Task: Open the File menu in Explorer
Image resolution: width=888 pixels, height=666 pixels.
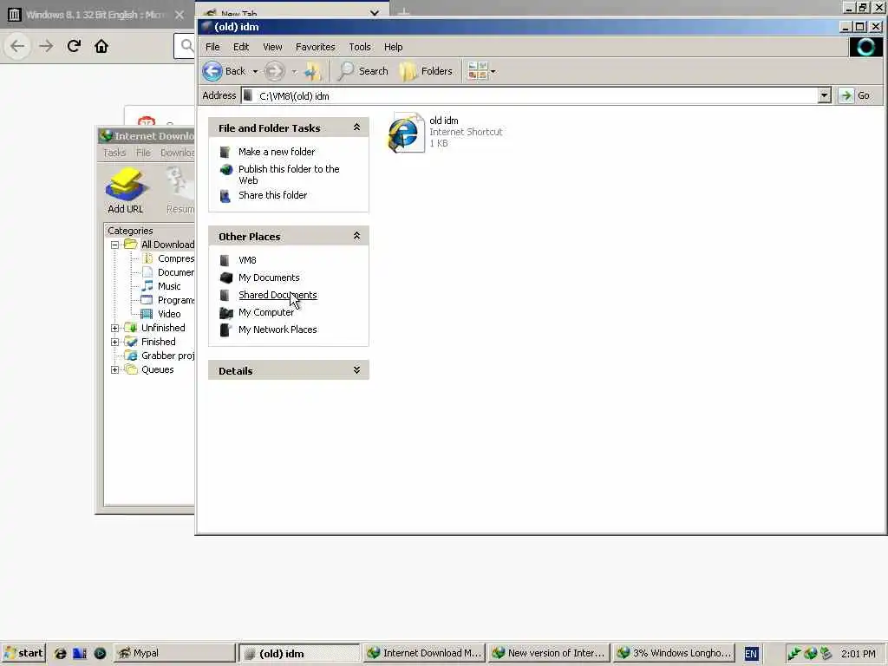Action: [212, 47]
